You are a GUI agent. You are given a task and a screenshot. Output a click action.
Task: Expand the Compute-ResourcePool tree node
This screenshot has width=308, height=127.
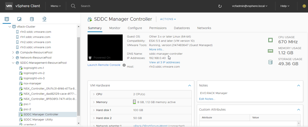point(13,53)
